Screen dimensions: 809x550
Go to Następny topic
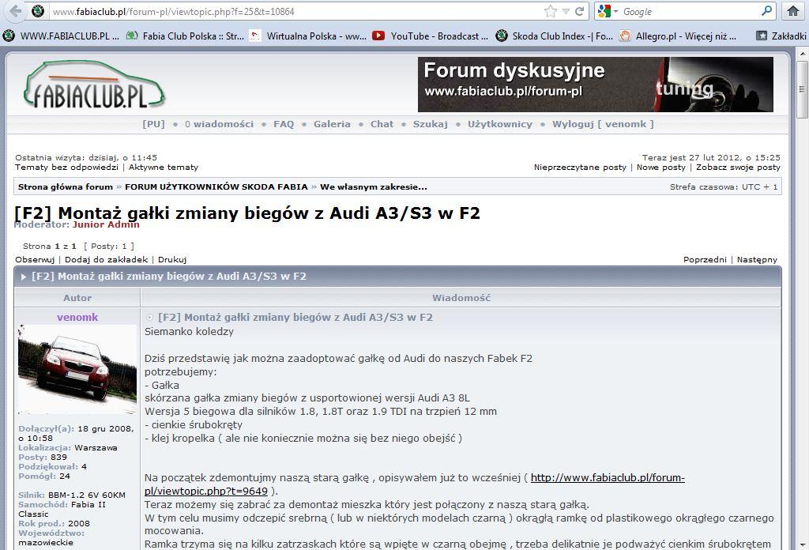pos(757,259)
